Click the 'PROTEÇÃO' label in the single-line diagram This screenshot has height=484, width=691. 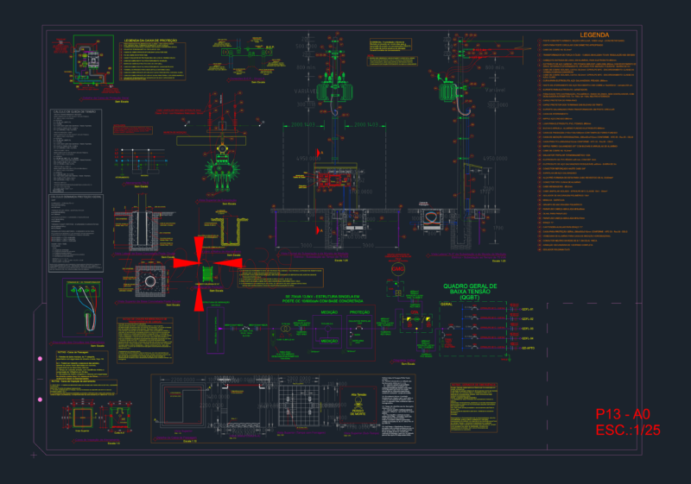pyautogui.click(x=359, y=312)
